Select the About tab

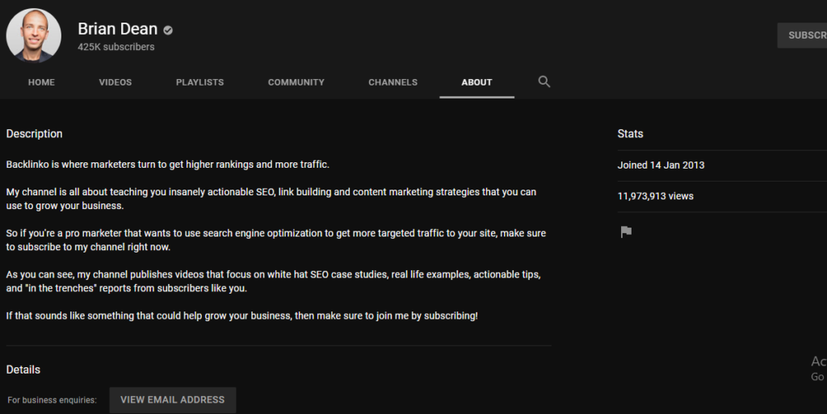476,82
